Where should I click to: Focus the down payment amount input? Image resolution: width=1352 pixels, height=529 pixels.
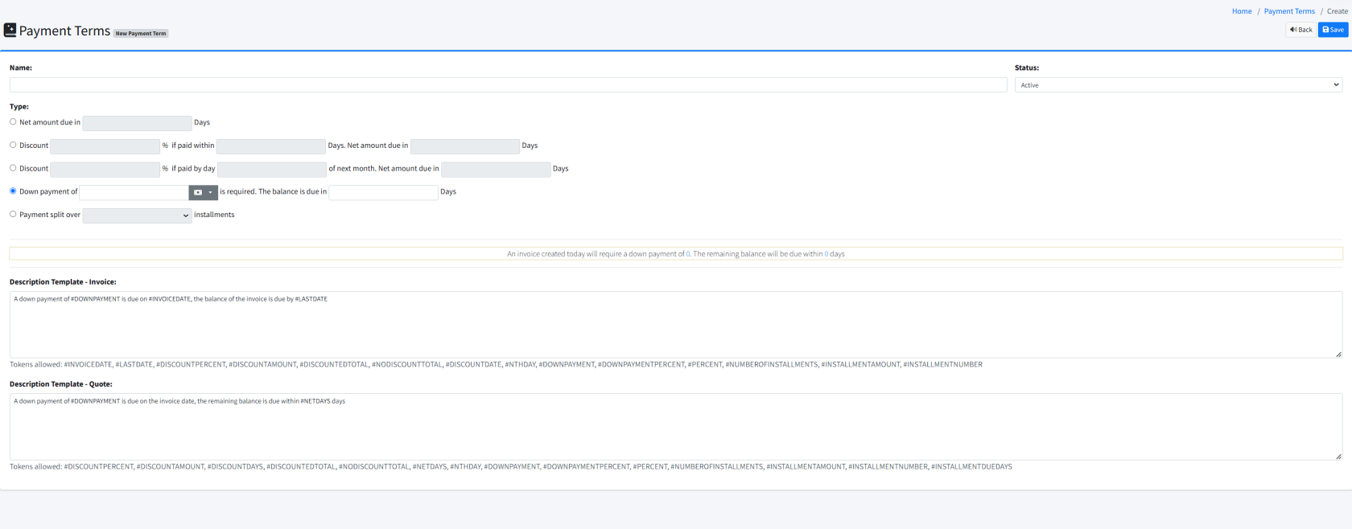134,193
